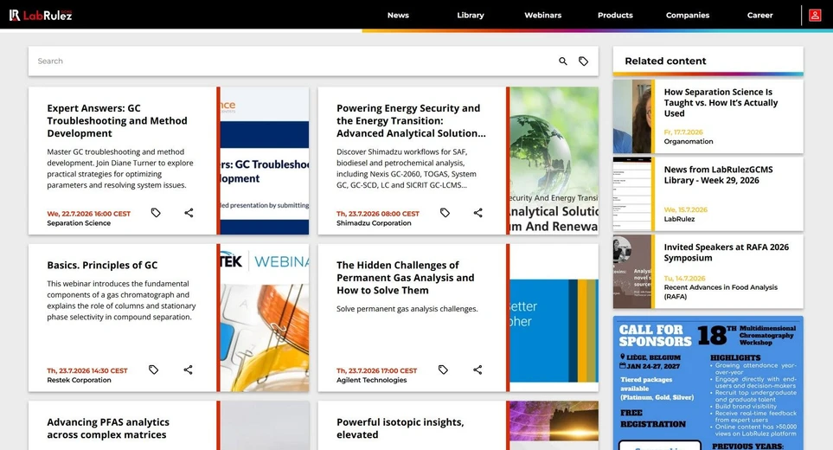This screenshot has width=833, height=450.
Task: Open the Career menu
Action: coord(759,15)
